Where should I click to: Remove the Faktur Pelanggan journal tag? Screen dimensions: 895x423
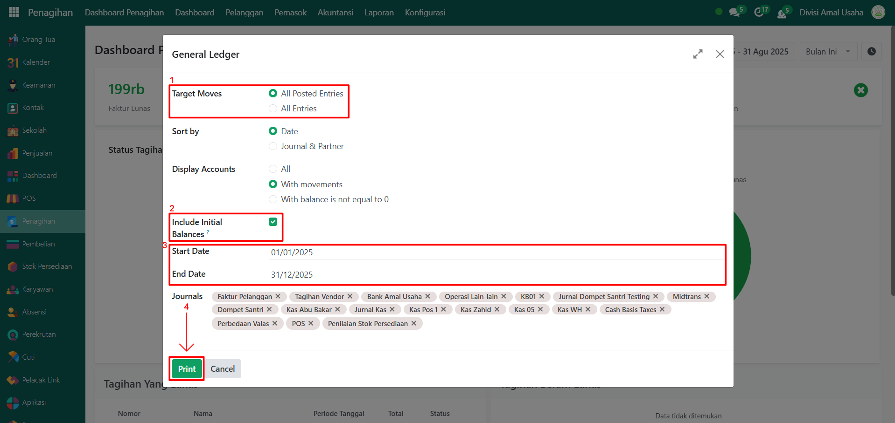tap(278, 297)
